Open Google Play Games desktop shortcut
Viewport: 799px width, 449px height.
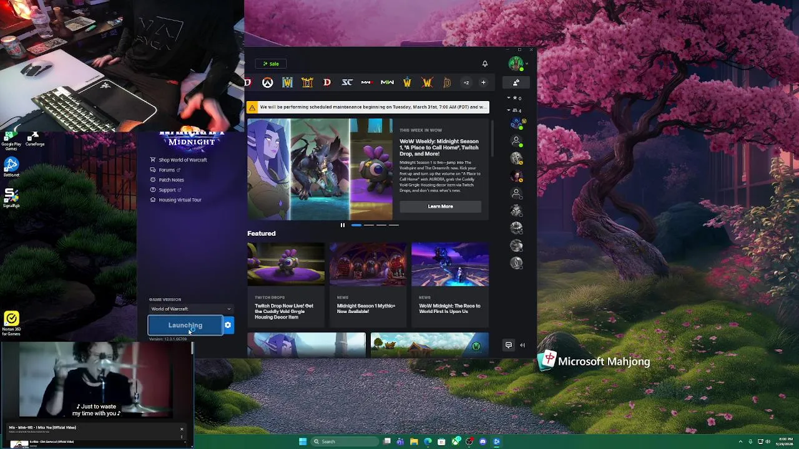(11, 140)
